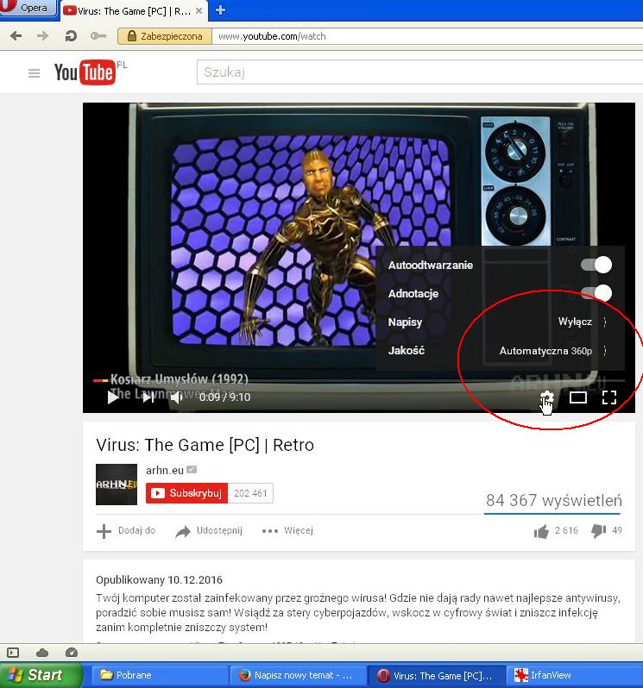Click the 0:09 / 9:10 time display

(225, 397)
